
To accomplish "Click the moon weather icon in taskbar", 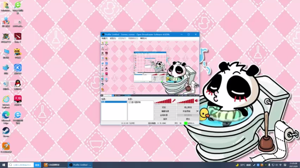I will (x=237, y=165).
